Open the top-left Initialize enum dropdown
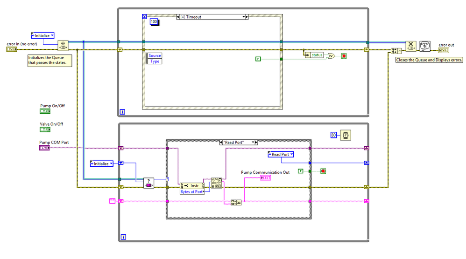The height and width of the screenshot is (259, 466). 52,35
